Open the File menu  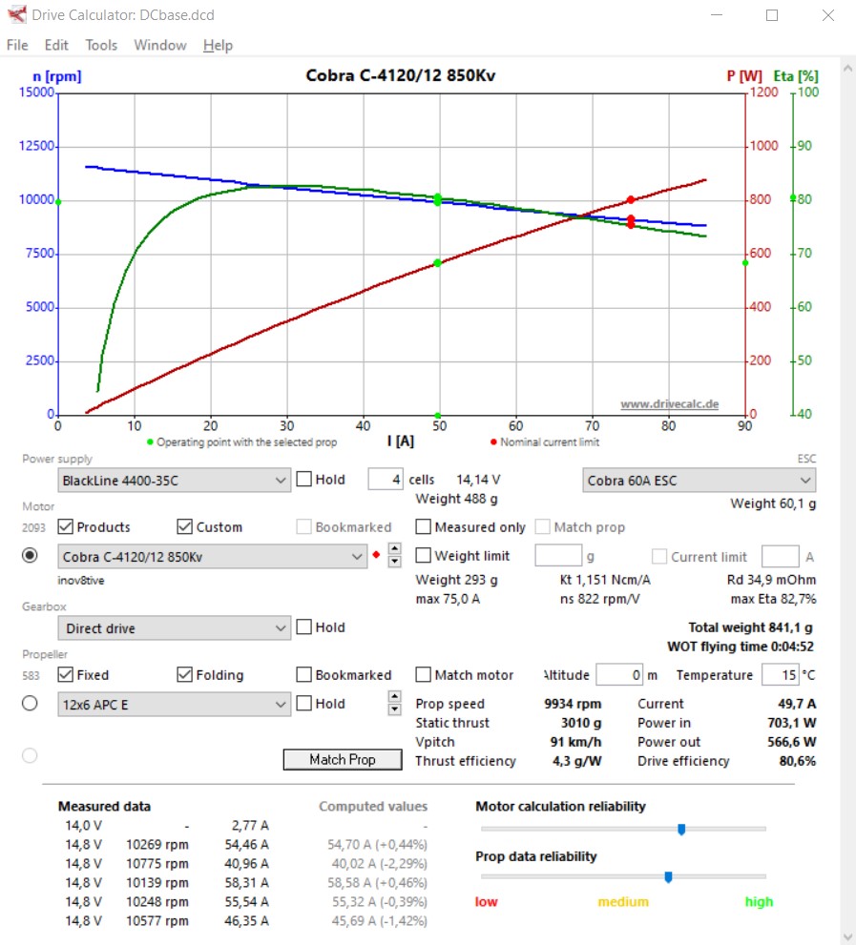[17, 45]
